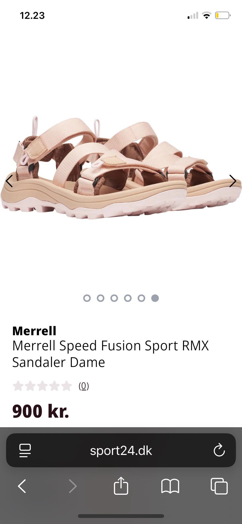This screenshot has height=524, width=242.
Task: Show next product image with right arrow
Action: click(x=233, y=181)
